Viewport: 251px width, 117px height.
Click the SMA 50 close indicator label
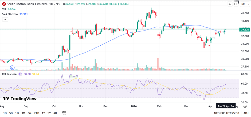click(10, 14)
